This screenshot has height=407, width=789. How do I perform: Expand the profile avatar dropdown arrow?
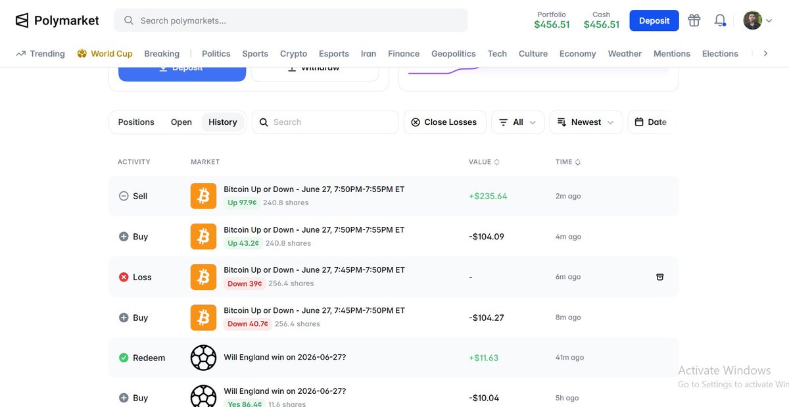769,21
